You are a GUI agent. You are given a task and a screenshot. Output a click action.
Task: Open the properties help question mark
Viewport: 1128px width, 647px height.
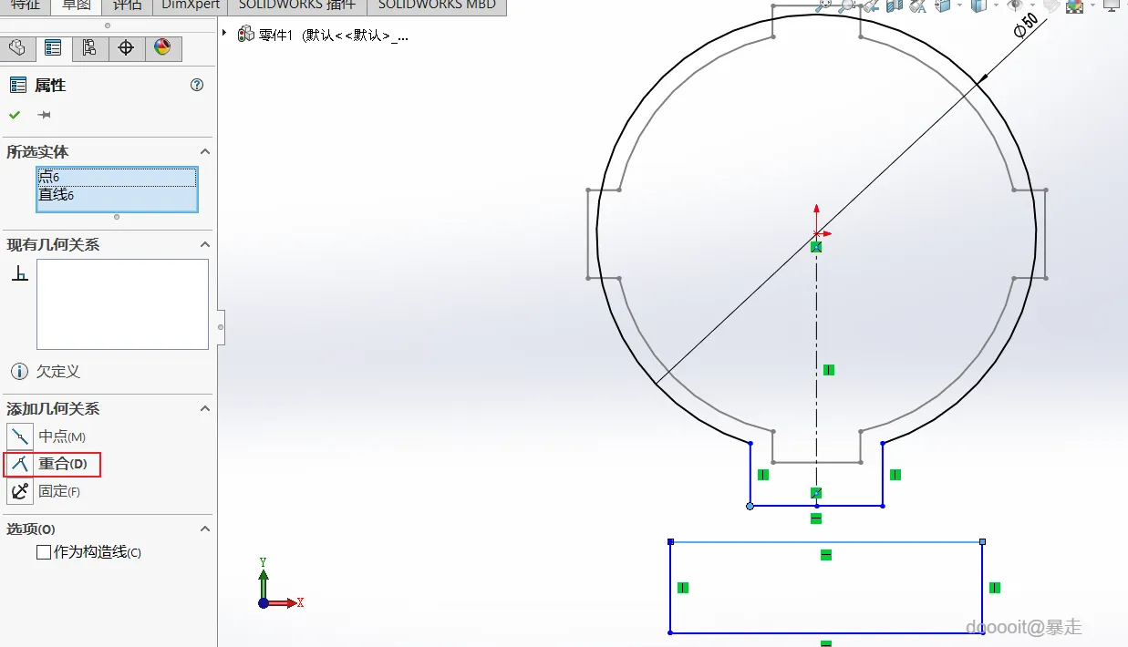[197, 85]
